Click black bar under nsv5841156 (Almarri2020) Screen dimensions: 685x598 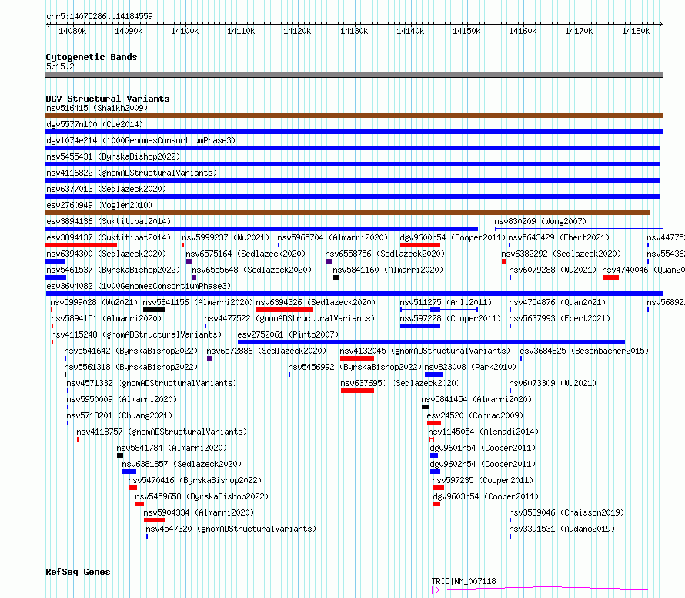click(154, 310)
